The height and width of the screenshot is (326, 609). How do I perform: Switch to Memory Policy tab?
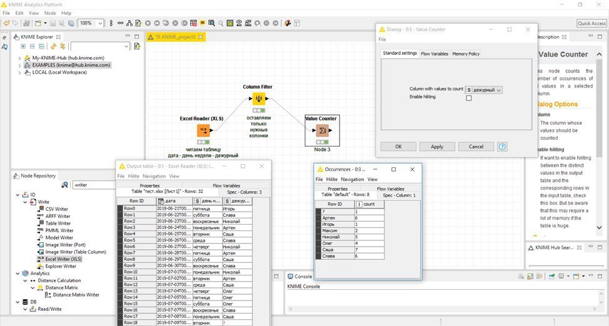pos(466,54)
